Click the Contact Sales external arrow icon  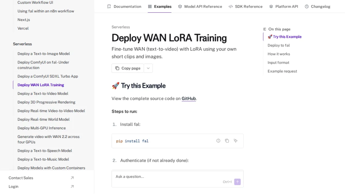click(72, 178)
